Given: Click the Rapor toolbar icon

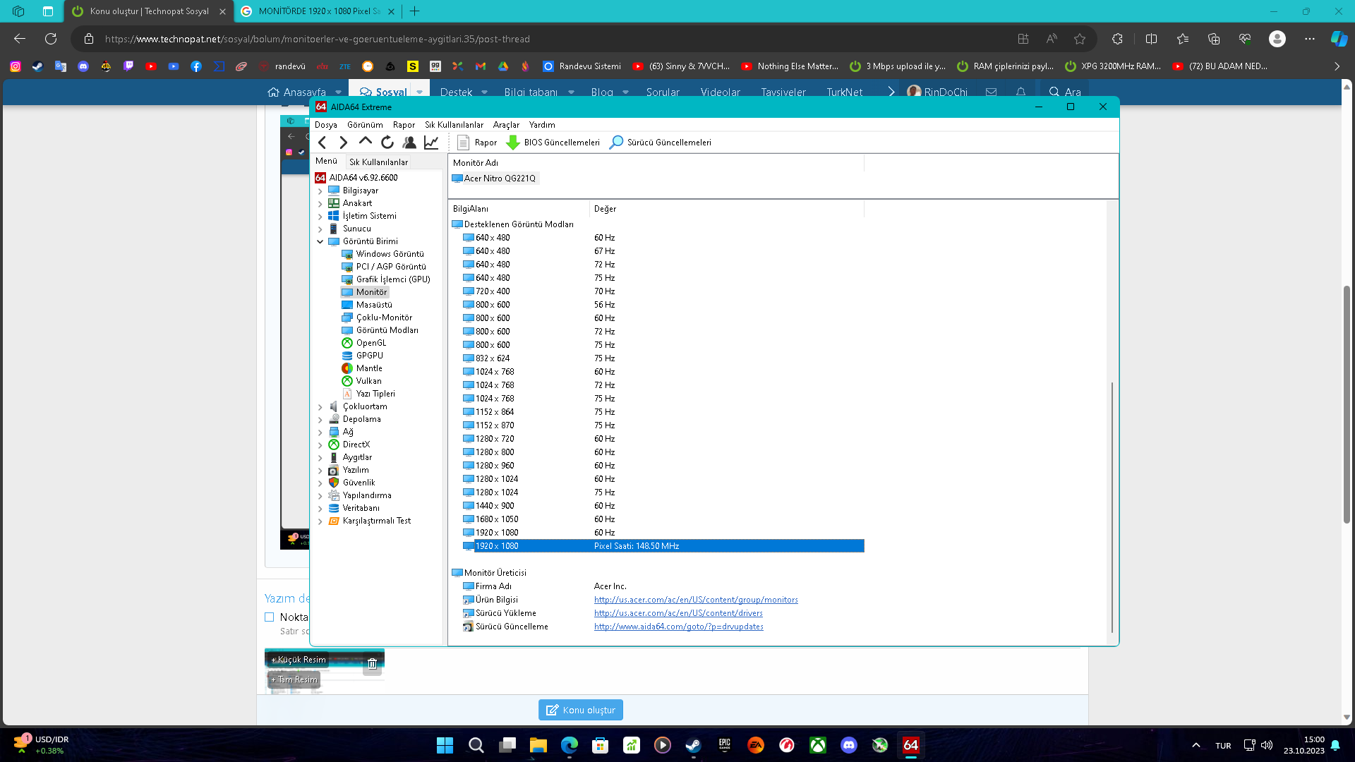Looking at the screenshot, I should click(x=464, y=143).
